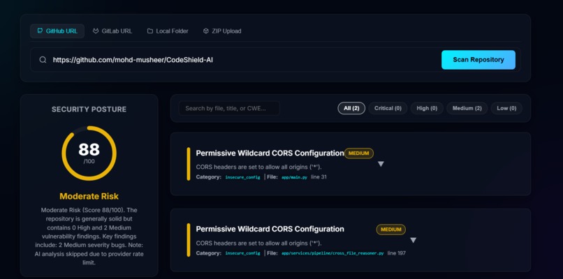Filter findings by Medium (2)
The width and height of the screenshot is (563, 279).
[467, 108]
